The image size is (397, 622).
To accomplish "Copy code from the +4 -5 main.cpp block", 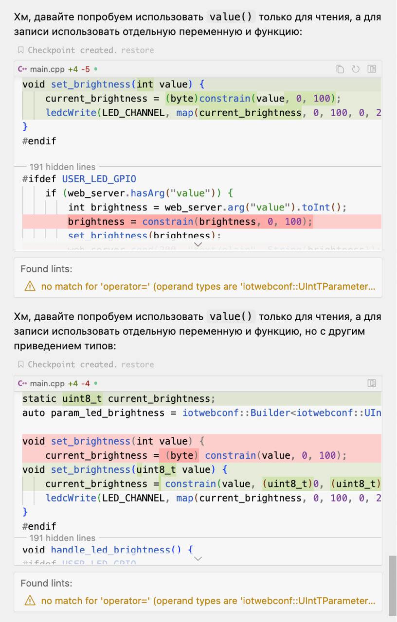I will (x=341, y=69).
